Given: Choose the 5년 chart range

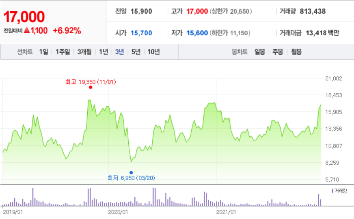Looking at the screenshot, I should click(x=136, y=52).
